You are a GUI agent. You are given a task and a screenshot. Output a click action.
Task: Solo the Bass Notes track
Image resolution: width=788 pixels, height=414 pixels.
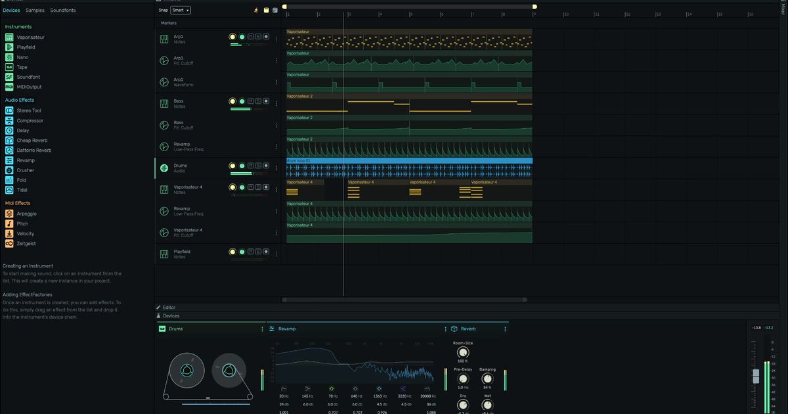258,101
